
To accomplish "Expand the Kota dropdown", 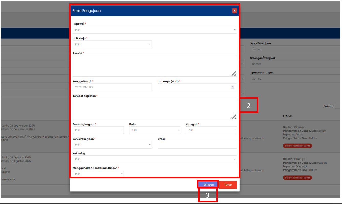I will pos(155,130).
